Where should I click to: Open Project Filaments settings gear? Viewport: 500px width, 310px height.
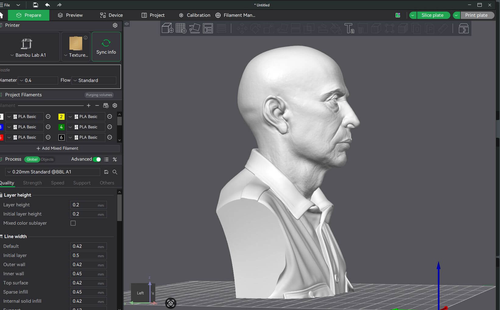[115, 105]
